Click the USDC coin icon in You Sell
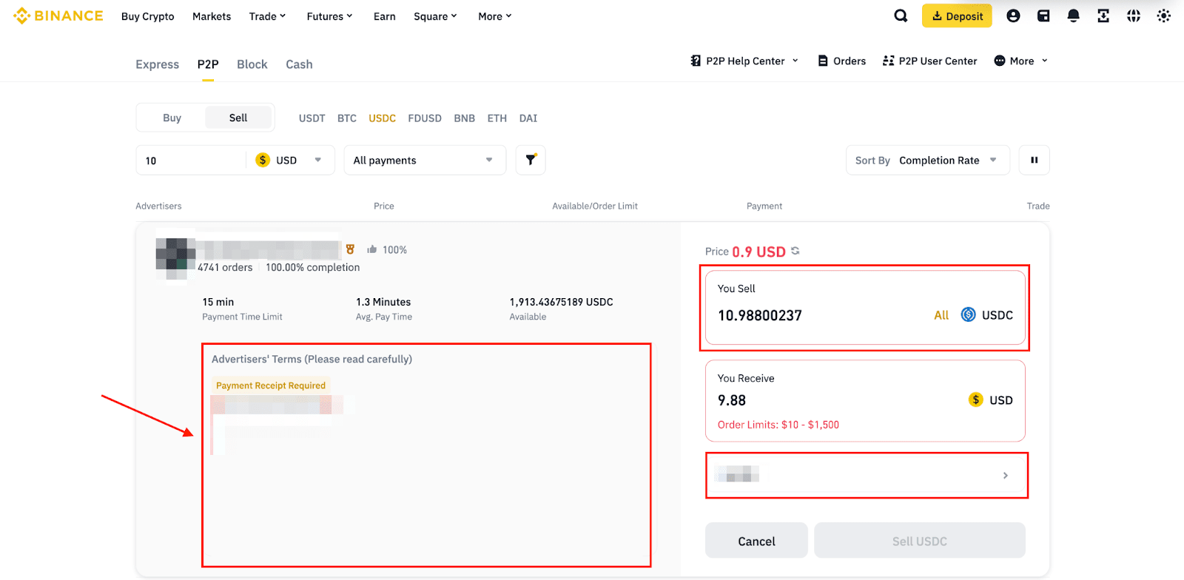 click(968, 314)
